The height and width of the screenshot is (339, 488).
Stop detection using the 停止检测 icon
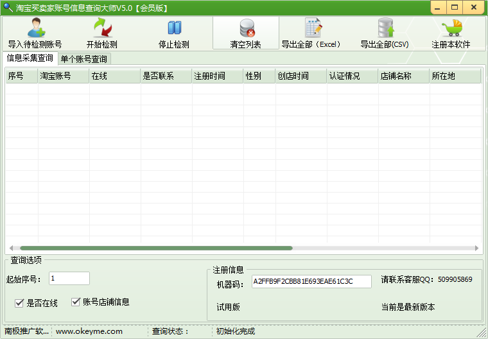[x=174, y=28]
